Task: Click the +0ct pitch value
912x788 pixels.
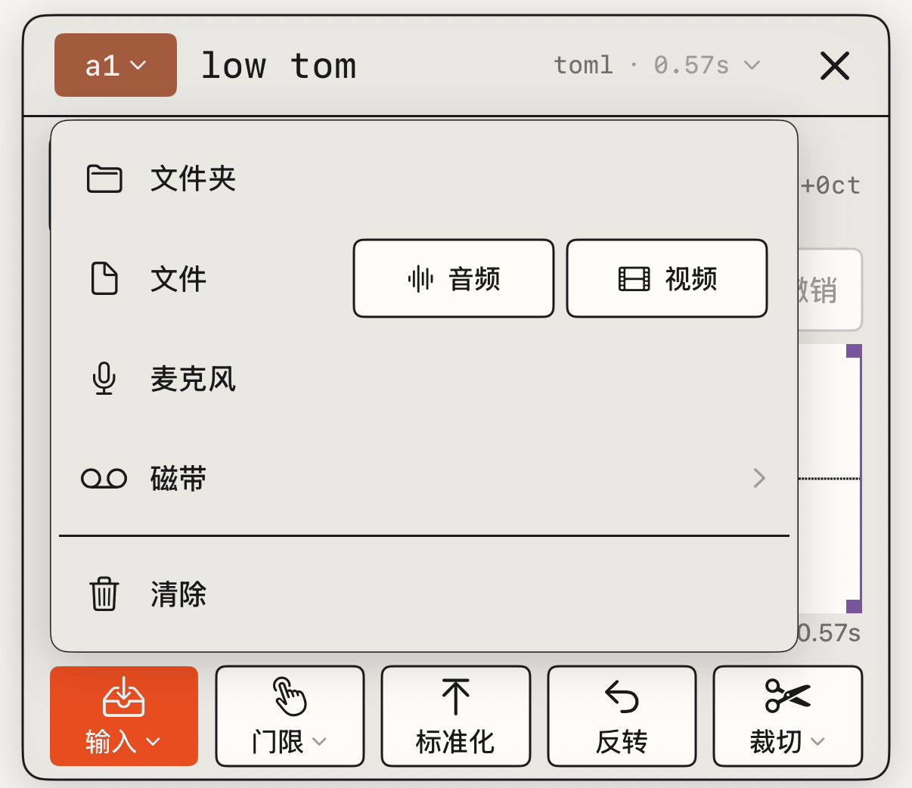Action: click(830, 185)
